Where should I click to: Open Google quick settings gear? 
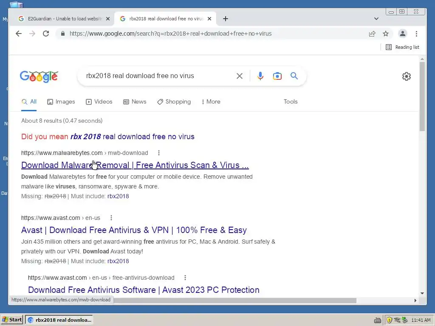pos(407,76)
